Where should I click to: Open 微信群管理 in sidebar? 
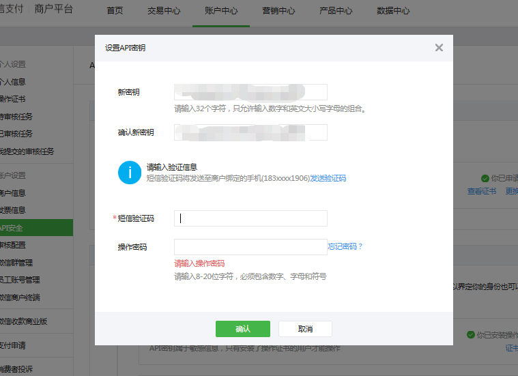[x=16, y=263]
